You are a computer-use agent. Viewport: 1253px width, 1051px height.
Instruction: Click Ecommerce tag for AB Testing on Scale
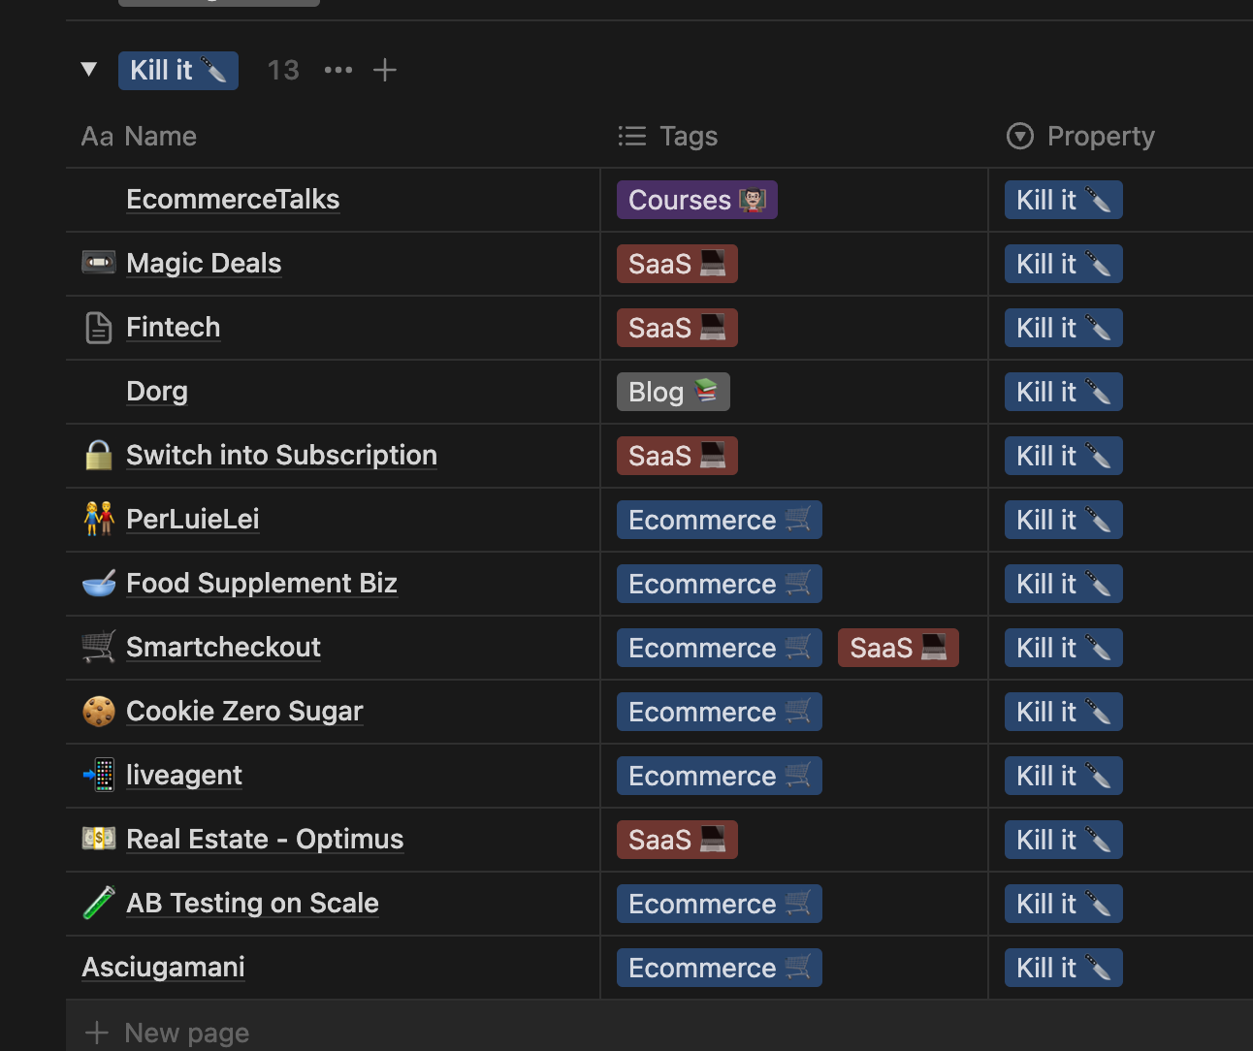(x=720, y=904)
